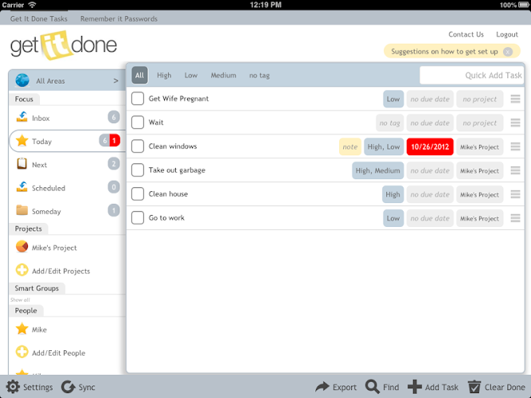
Task: Mark Take out garbage as done
Action: 138,170
